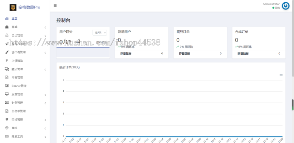294x143 pixels.
Task: Click the 创作者管理 brush icon
Action: tap(7, 52)
